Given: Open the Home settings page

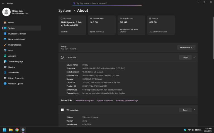Looking at the screenshot, I should tap(22, 22).
